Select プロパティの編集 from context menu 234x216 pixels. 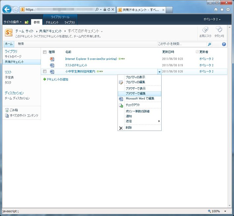click(139, 82)
